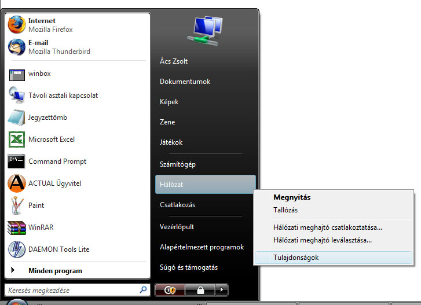Open Alapértelmezett programok
Screen dimensions: 421x305
202,247
